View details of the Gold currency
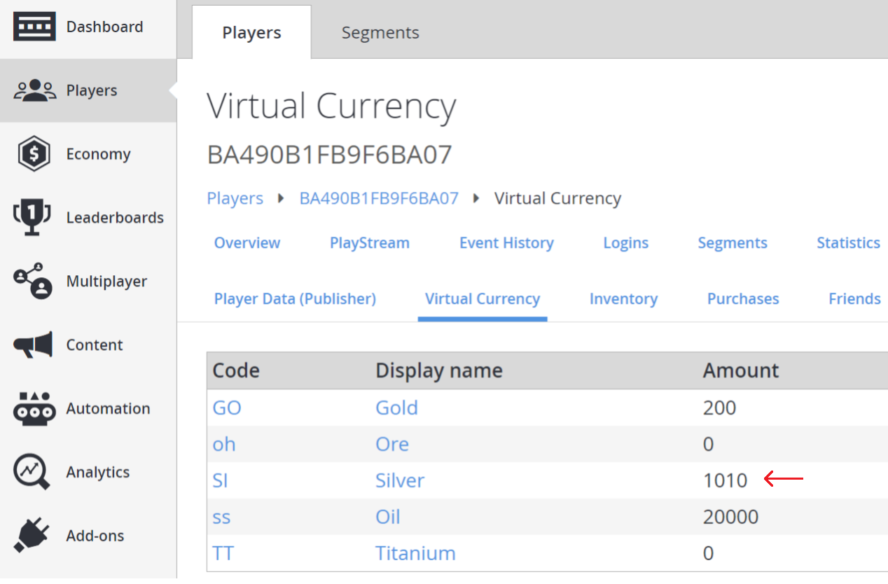This screenshot has height=584, width=888. point(396,408)
